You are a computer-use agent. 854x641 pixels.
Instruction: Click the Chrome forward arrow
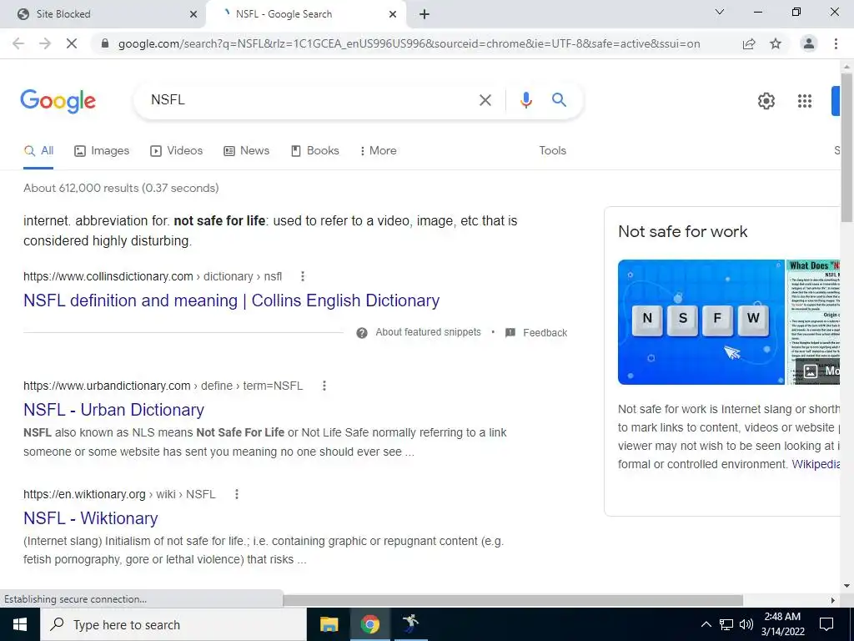45,43
